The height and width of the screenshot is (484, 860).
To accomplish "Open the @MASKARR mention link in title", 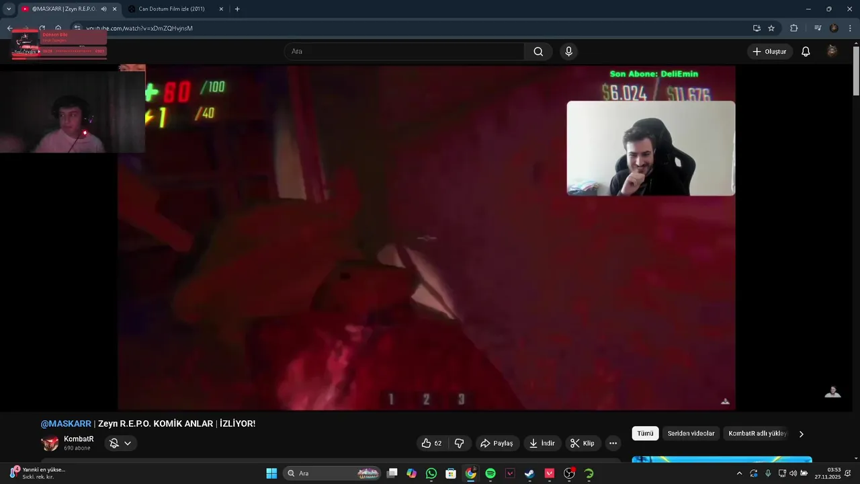I will [66, 424].
